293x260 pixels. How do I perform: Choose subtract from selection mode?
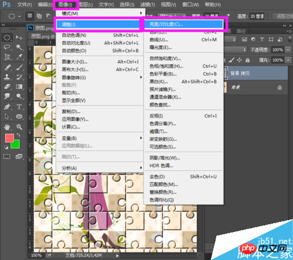[x=49, y=16]
